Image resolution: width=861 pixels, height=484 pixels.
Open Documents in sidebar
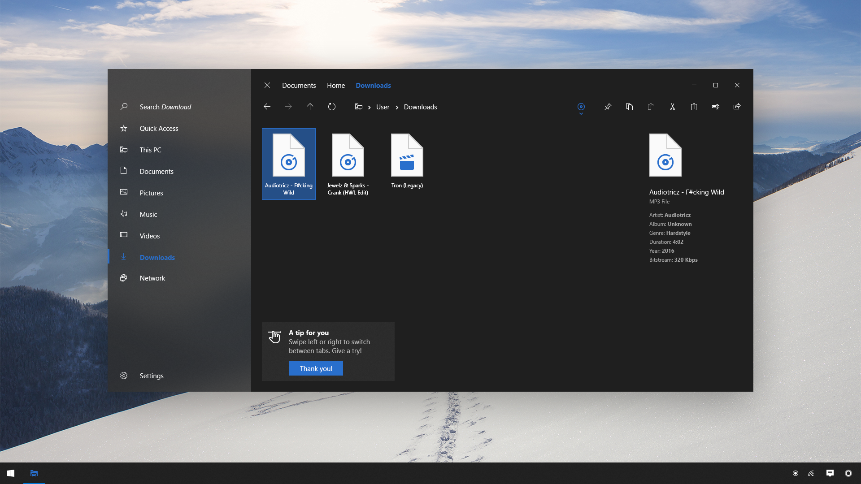pos(179,171)
